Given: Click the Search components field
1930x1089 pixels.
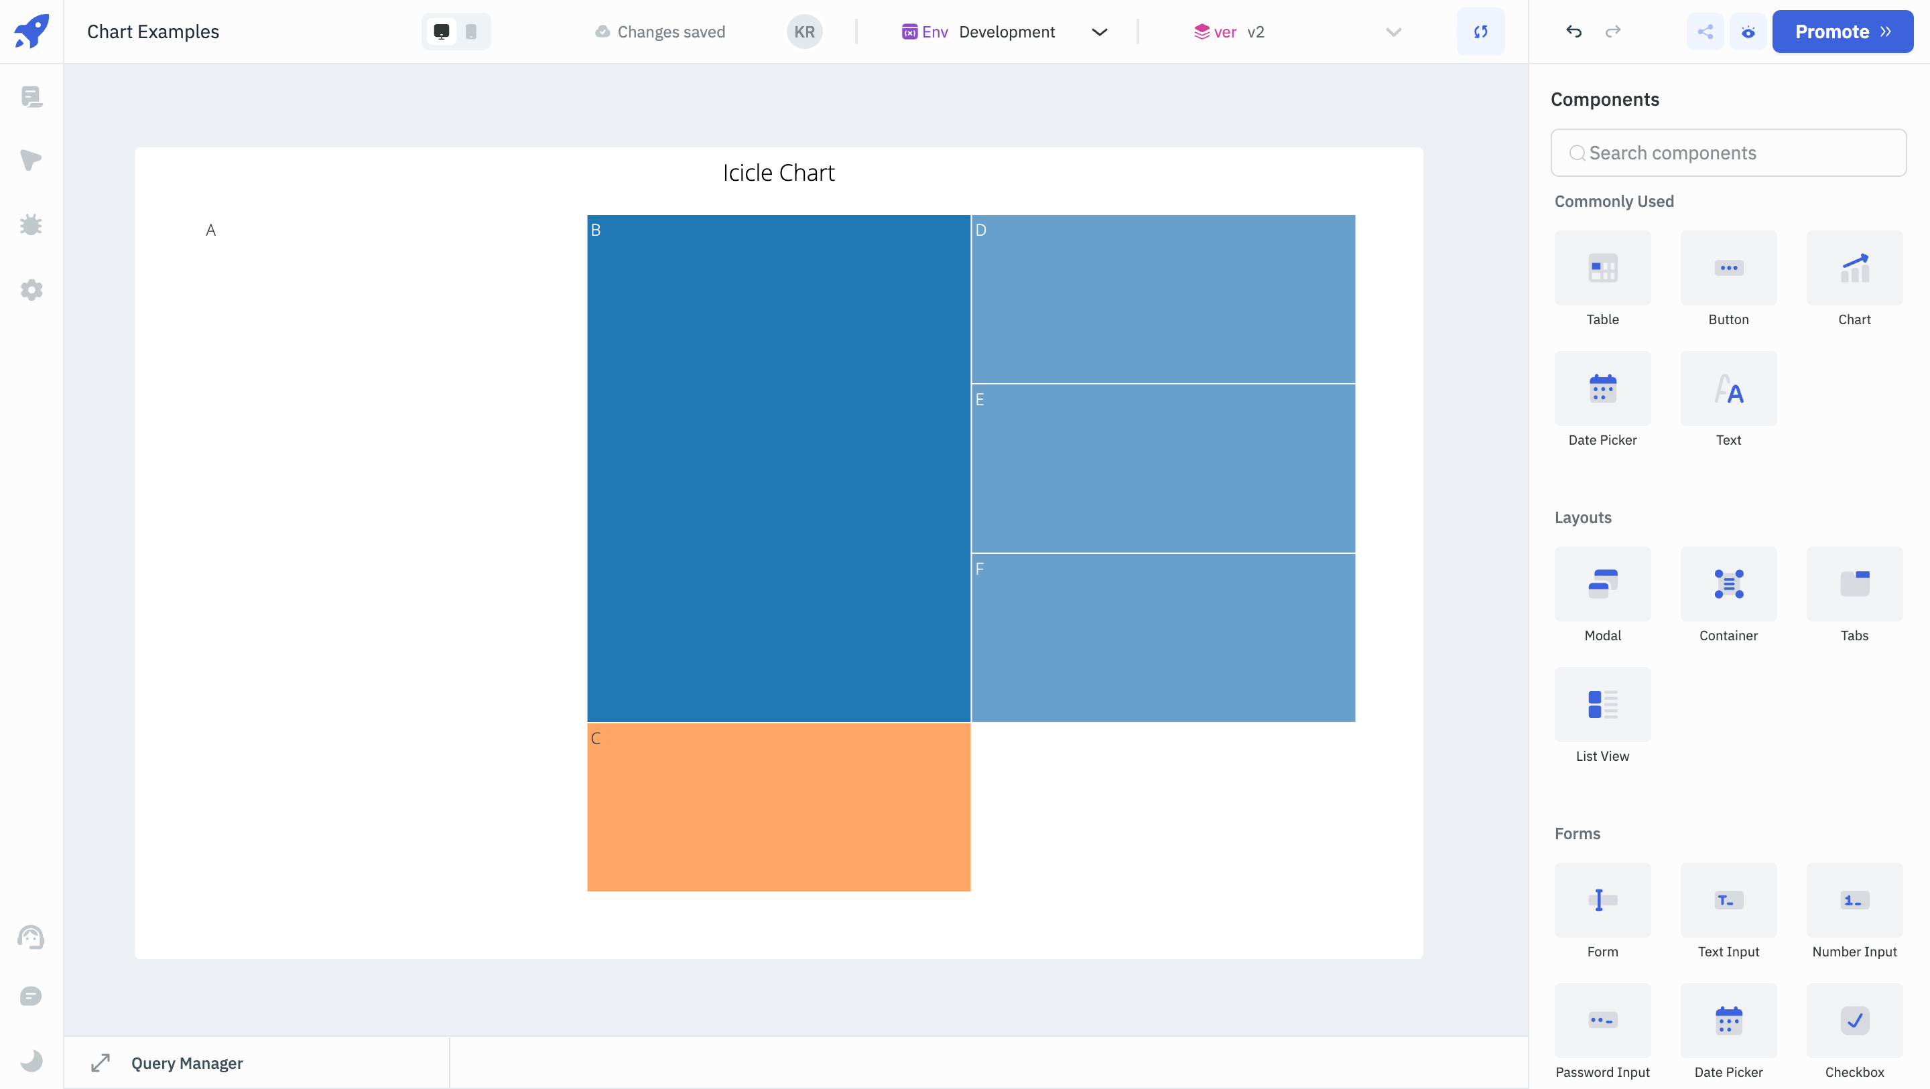Looking at the screenshot, I should click(1728, 153).
